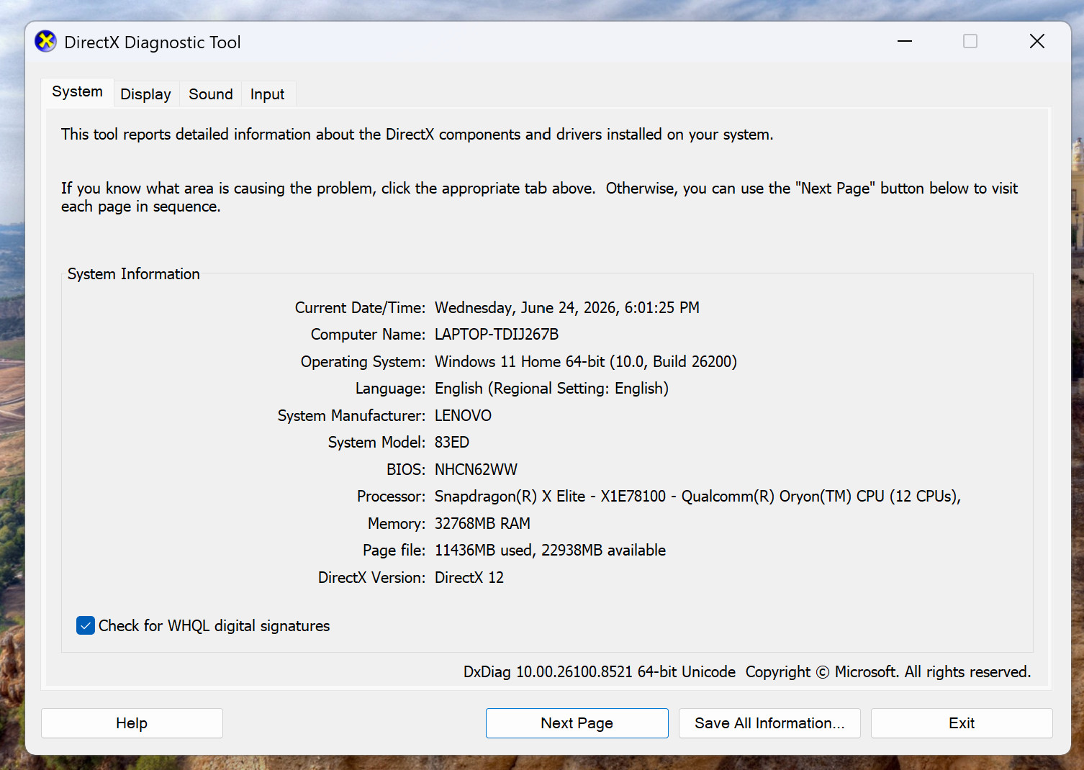
Task: Minimize the DirectX Diagnostic Tool window
Action: click(905, 42)
